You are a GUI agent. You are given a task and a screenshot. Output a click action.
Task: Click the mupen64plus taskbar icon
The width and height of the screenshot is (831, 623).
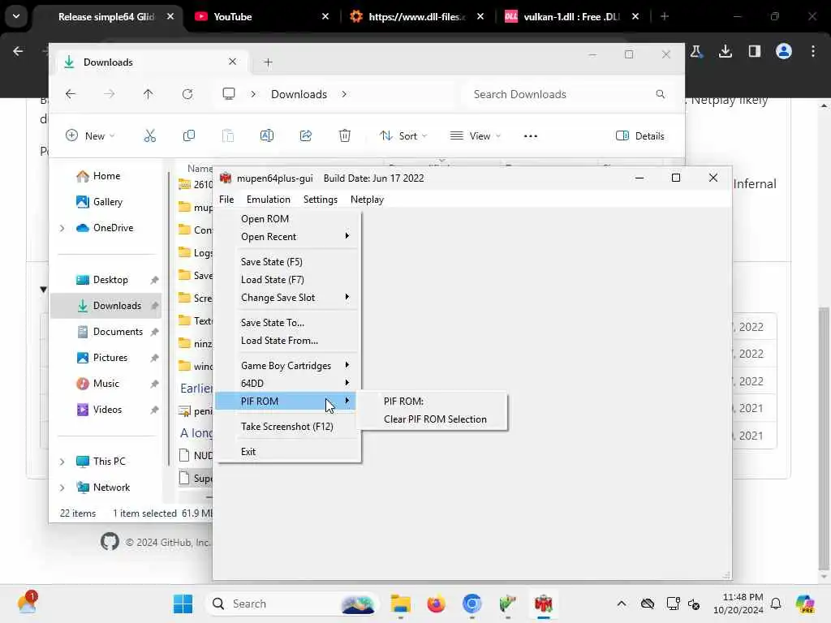coord(543,604)
